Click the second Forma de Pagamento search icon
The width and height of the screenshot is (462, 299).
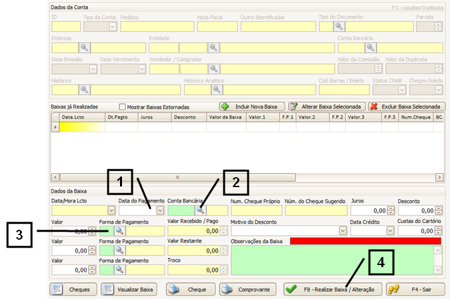coord(120,250)
